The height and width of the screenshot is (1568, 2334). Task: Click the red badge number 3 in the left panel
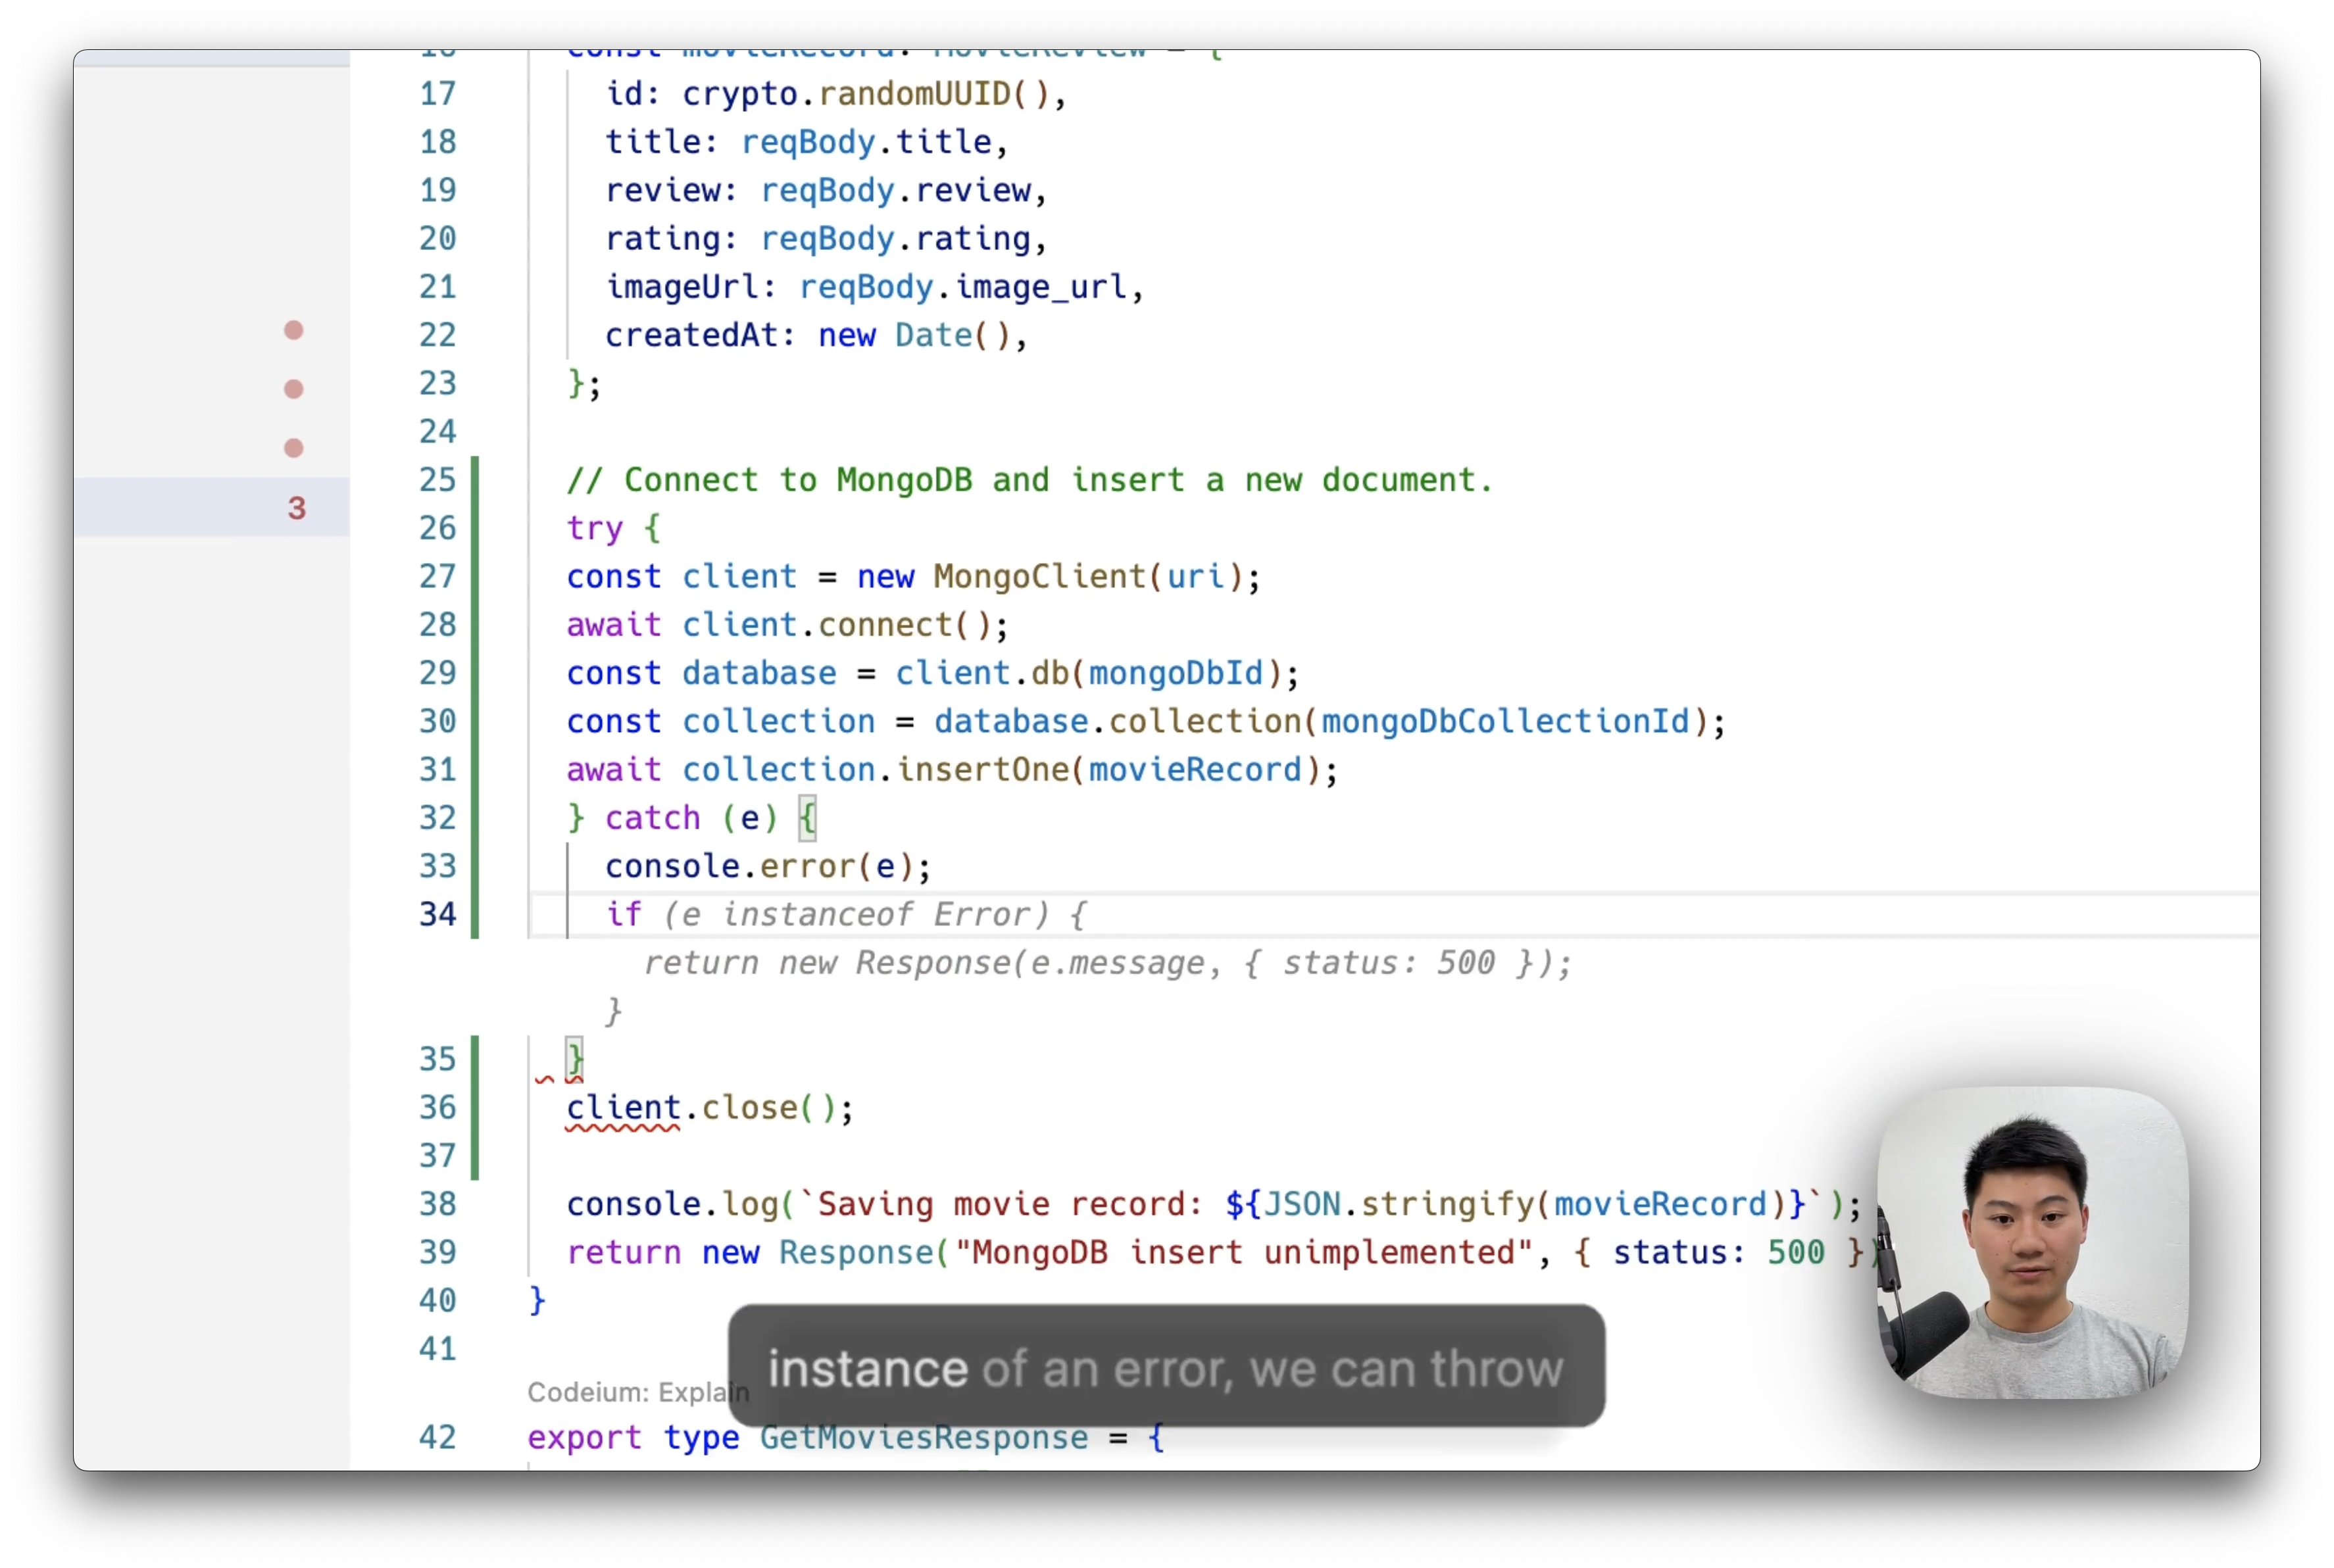(x=297, y=508)
